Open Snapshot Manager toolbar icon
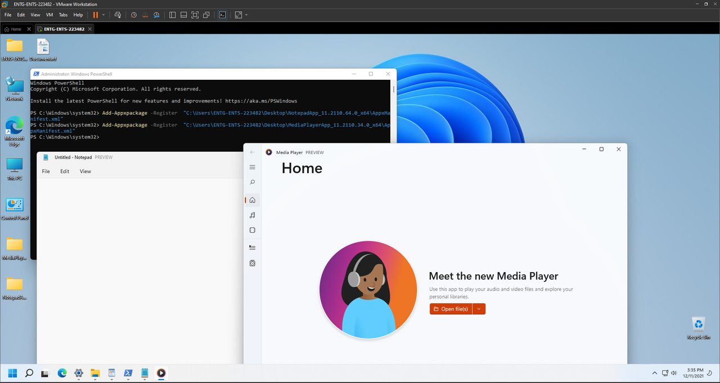 (156, 15)
